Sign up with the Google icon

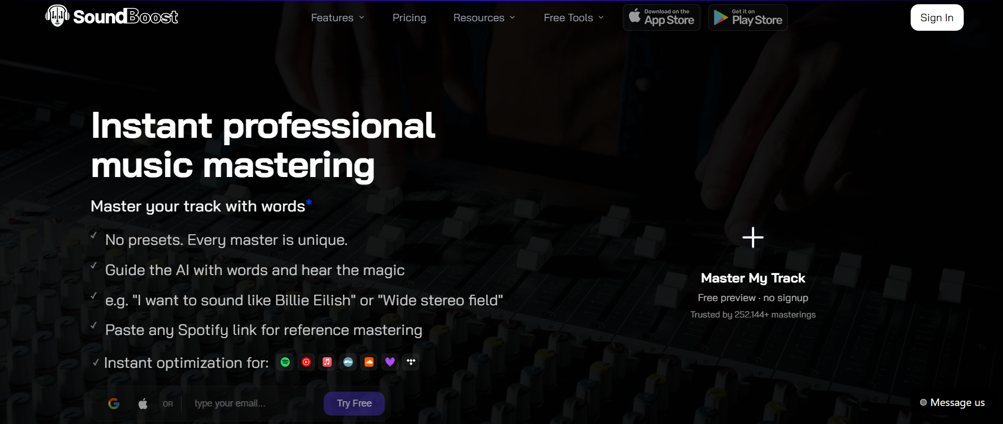coord(114,404)
